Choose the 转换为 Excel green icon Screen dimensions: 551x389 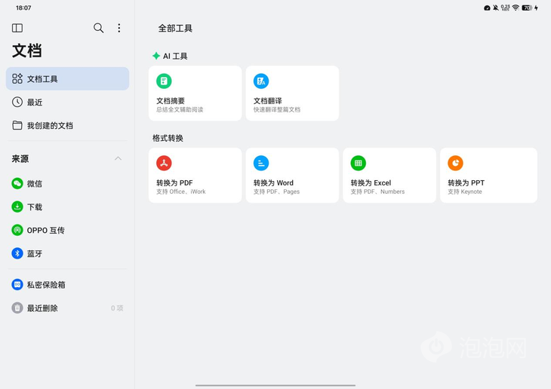point(359,163)
